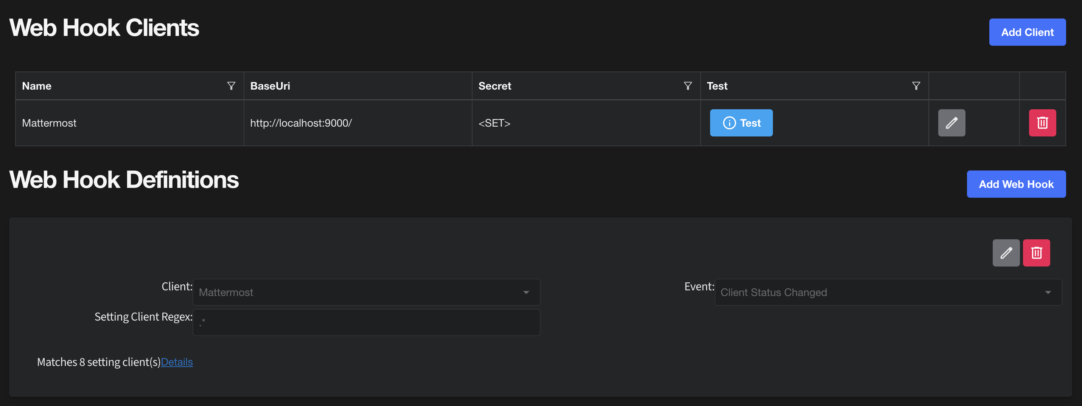Open the Details link for matched clients
The width and height of the screenshot is (1082, 406).
(x=177, y=362)
